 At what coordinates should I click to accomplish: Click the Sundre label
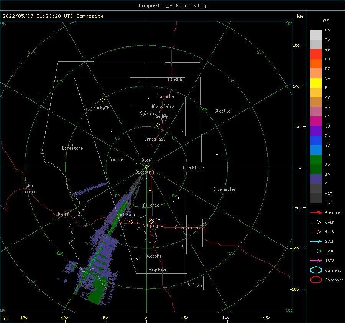[x=116, y=159]
